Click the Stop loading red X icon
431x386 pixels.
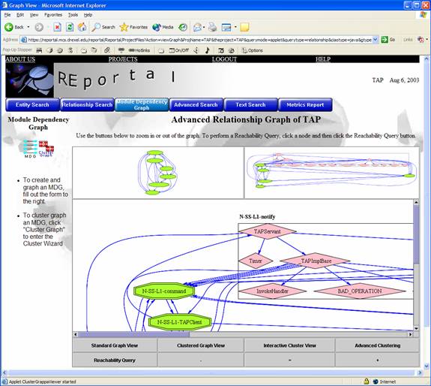pos(57,27)
